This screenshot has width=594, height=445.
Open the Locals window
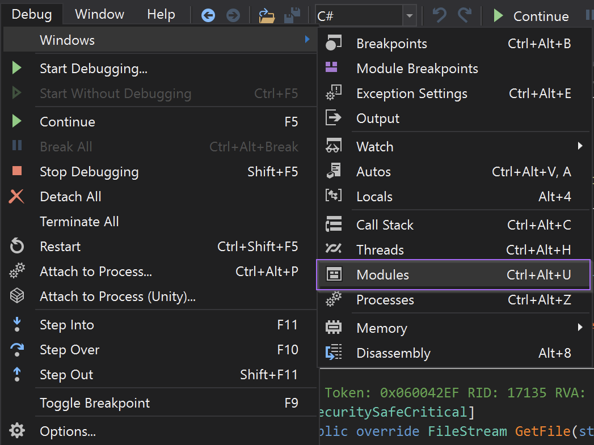coord(374,197)
